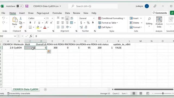Click the Insert Function fx icon
The width and height of the screenshot is (174, 98).
pyautogui.click(x=31, y=36)
